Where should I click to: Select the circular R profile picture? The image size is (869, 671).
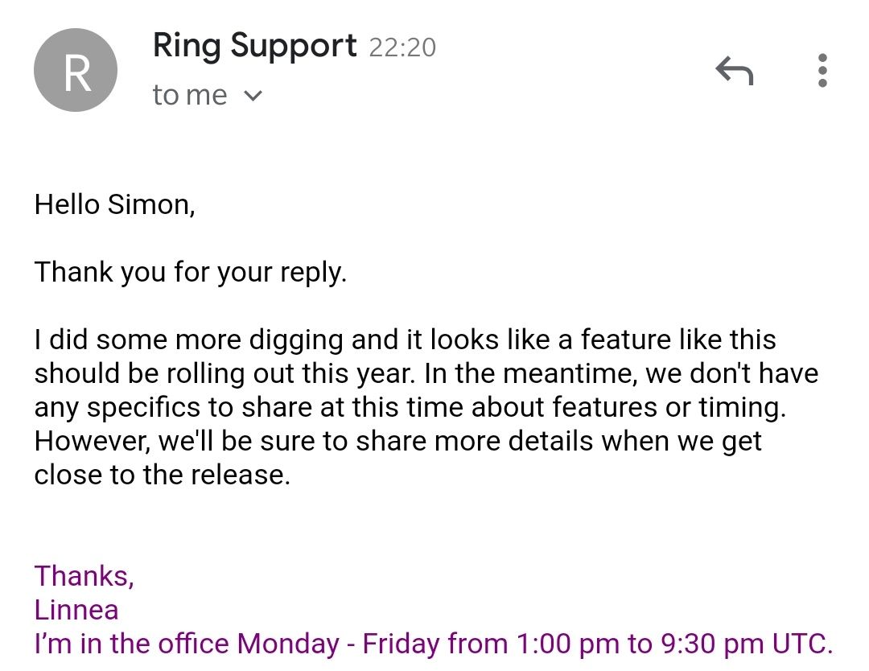tap(75, 70)
